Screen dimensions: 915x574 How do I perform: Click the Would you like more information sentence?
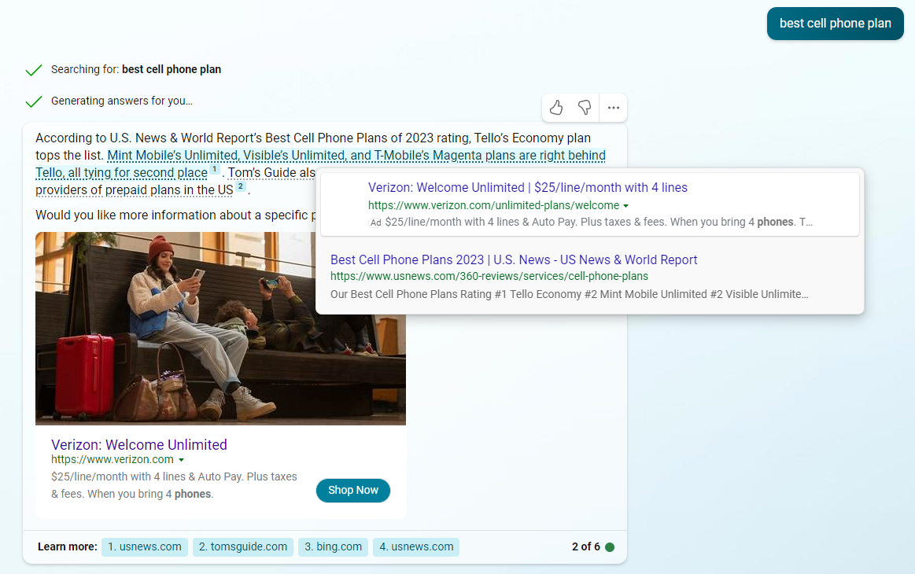click(175, 215)
